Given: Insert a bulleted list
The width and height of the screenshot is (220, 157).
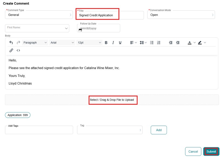Looking at the screenshot, I should tap(152, 42).
